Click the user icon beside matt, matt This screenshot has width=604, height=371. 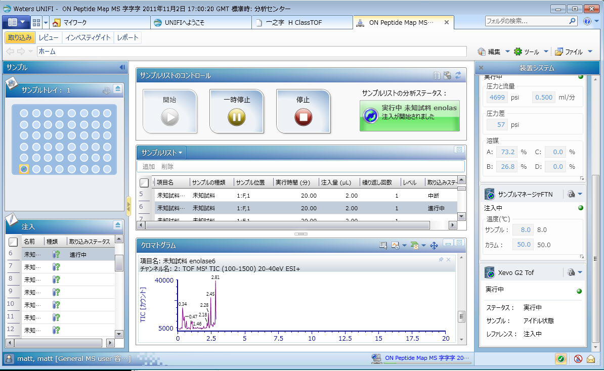tap(9, 359)
